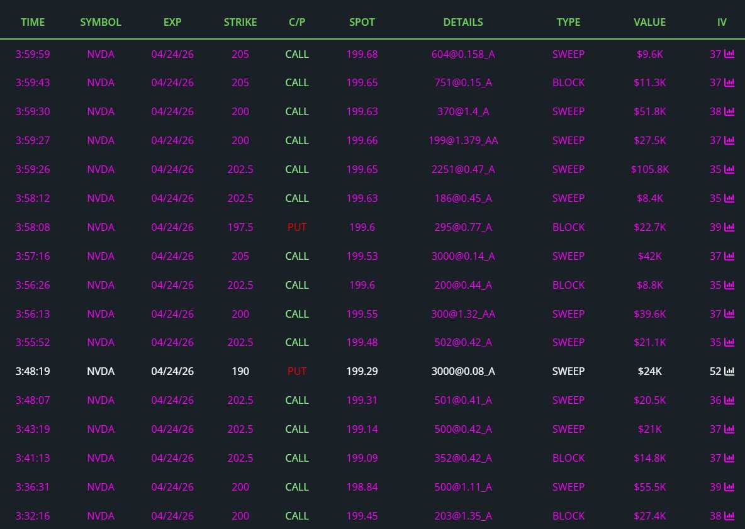Click spot price 199.29
Screen dimensions: 745x529
[362, 371]
